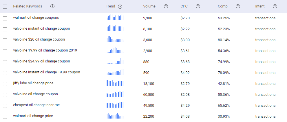
Task: Check the valvoline $20 oil change coupon row
Action: pyautogui.click(x=5, y=40)
